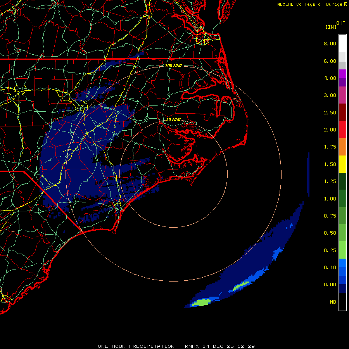
Task: Click the 0.25 legend value
Action: click(x=330, y=251)
